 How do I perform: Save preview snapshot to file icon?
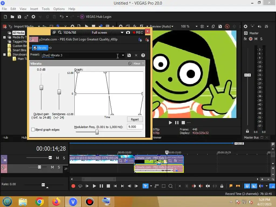coord(220,26)
